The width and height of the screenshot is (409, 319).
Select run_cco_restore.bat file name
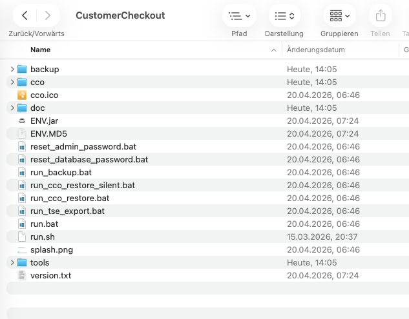click(70, 198)
